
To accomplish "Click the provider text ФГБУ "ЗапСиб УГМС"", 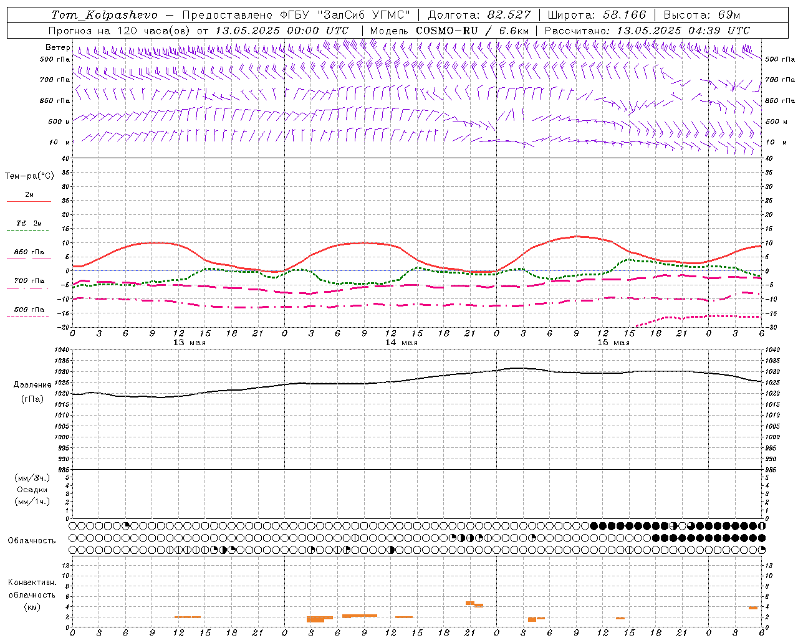I will [346, 15].
